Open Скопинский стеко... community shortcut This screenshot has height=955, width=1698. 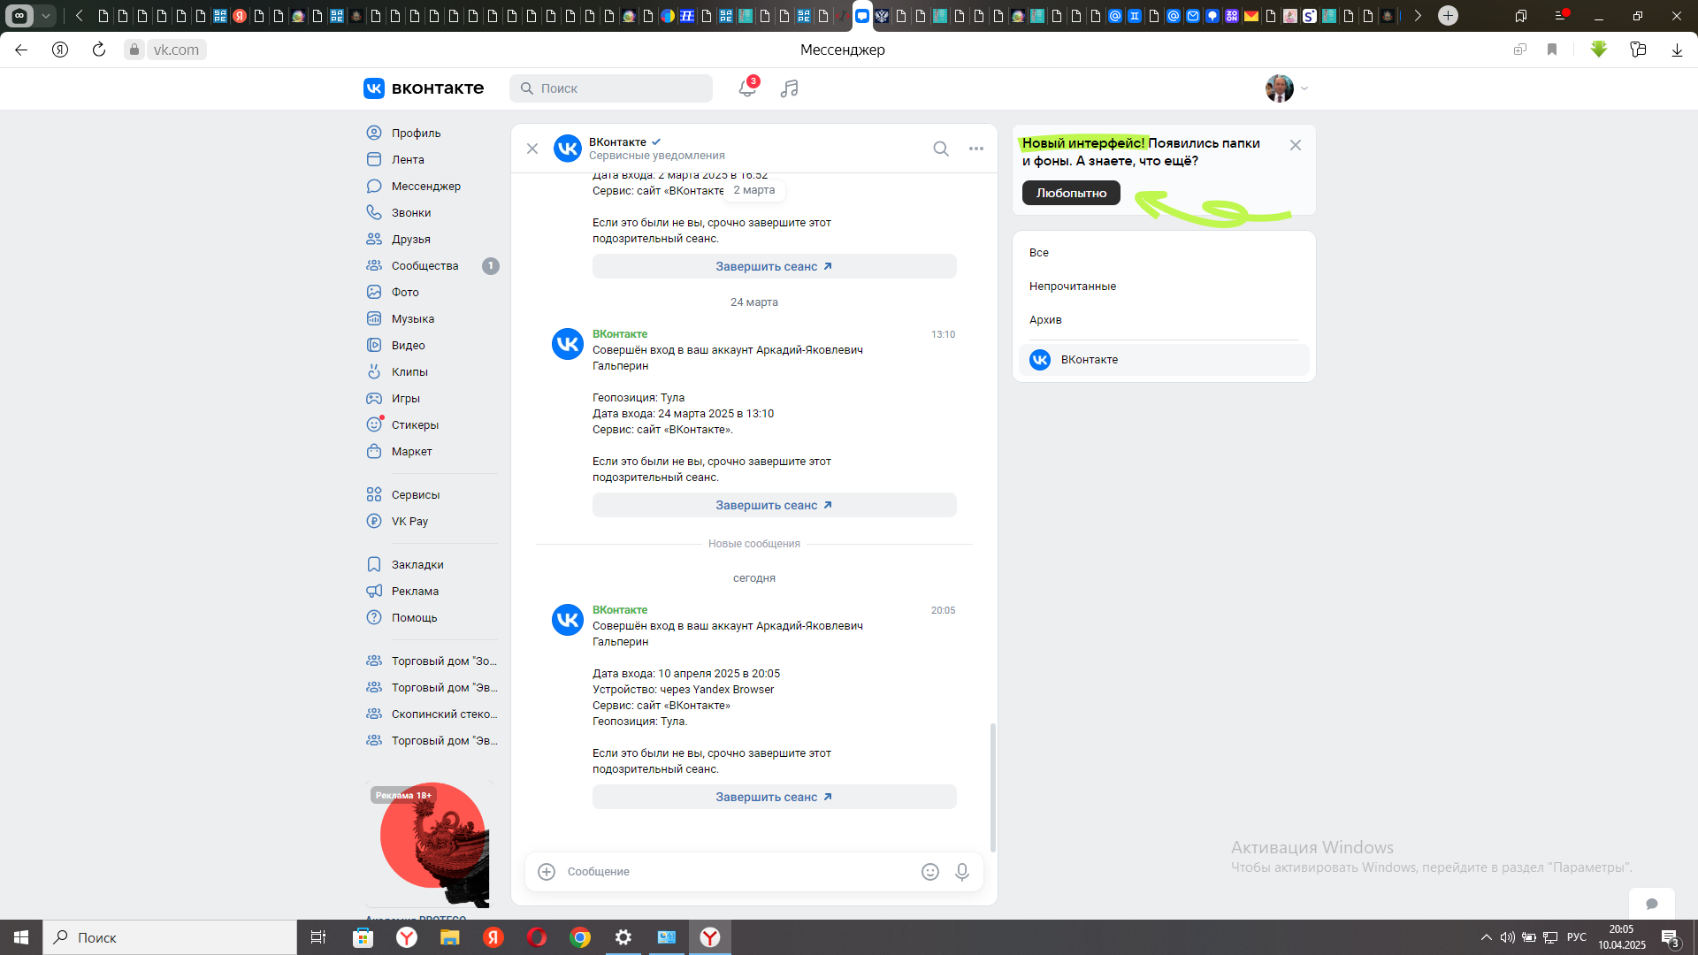coord(432,714)
